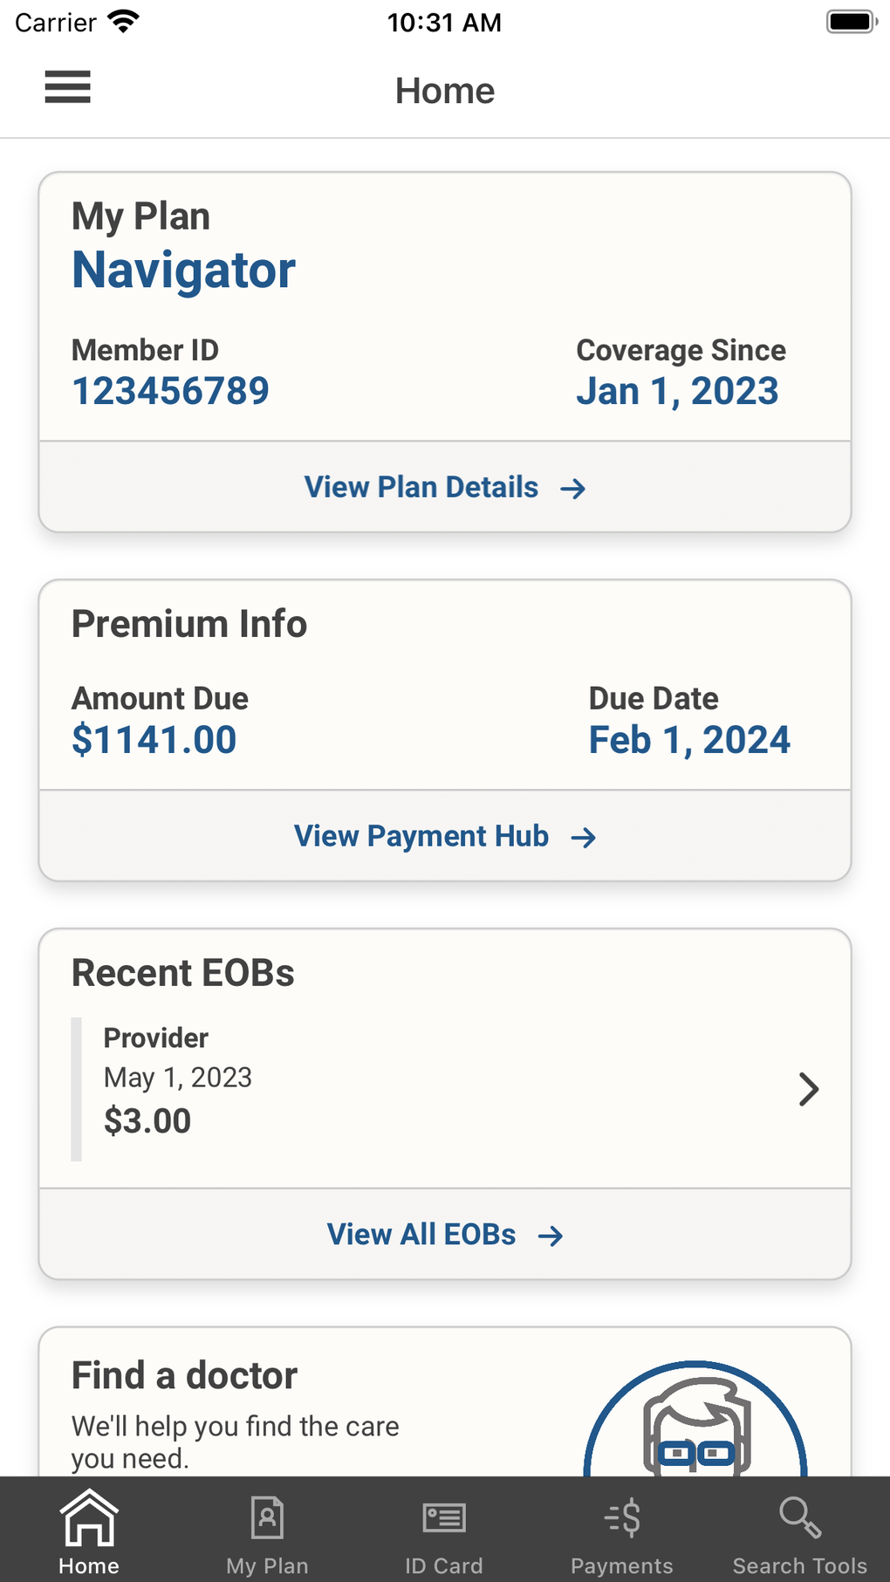Viewport: 890px width, 1582px height.
Task: Tap the arrow beside View Plan Details
Action: tap(573, 489)
